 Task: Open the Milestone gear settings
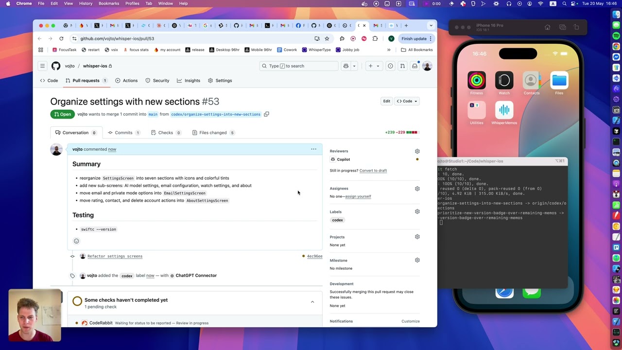click(x=417, y=260)
